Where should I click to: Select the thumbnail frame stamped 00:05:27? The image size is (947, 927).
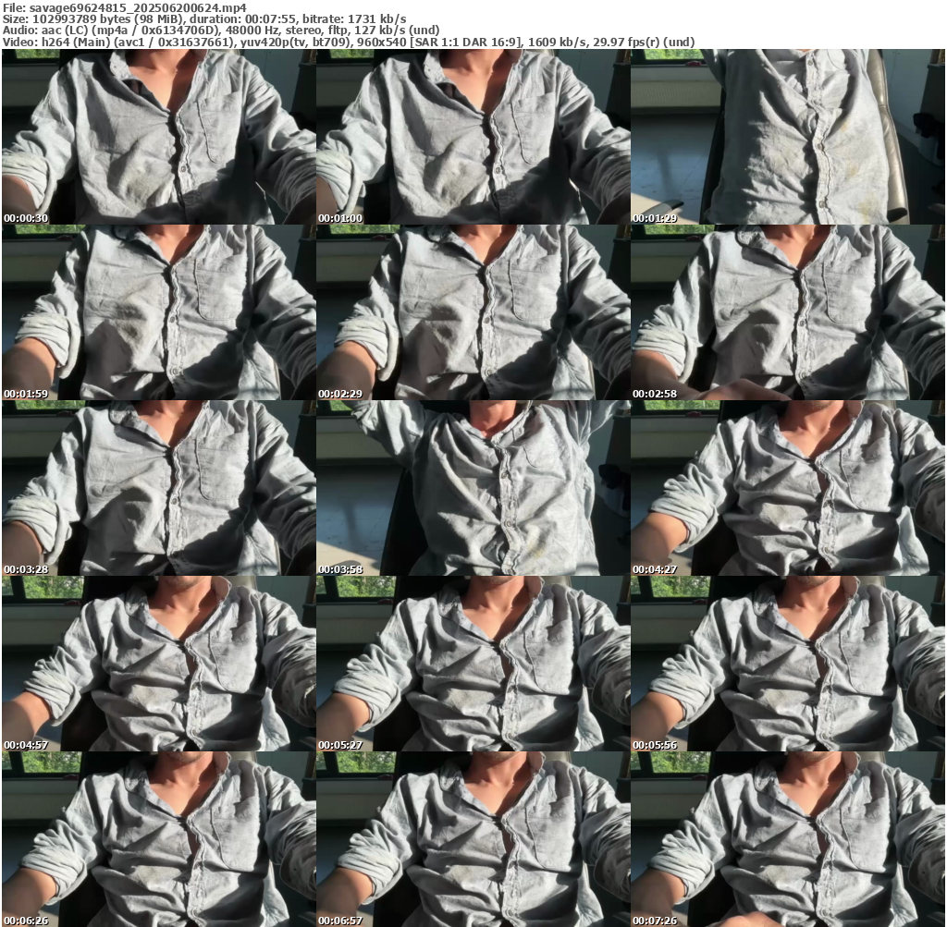[473, 664]
